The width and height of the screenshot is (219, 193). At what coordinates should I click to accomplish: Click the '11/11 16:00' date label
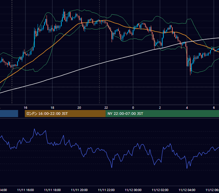coord(25,190)
